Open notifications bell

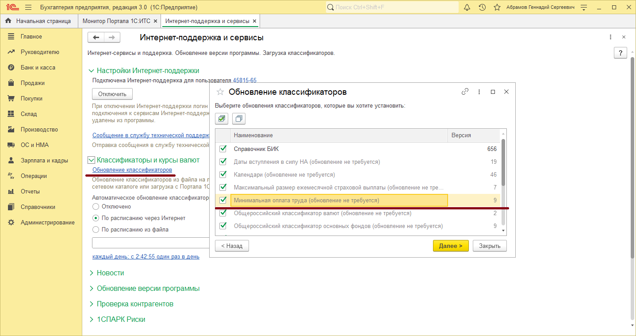tap(467, 8)
